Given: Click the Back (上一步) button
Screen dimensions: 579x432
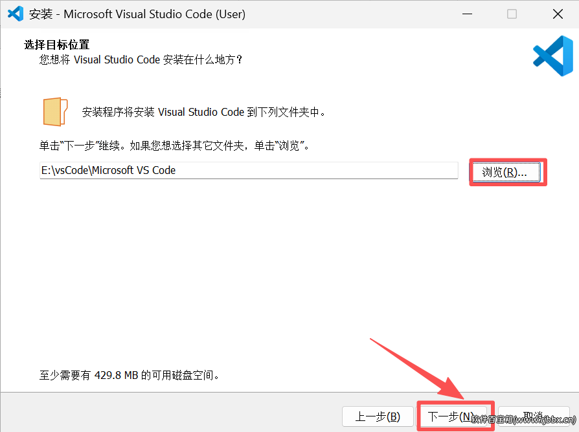Looking at the screenshot, I should coord(378,416).
